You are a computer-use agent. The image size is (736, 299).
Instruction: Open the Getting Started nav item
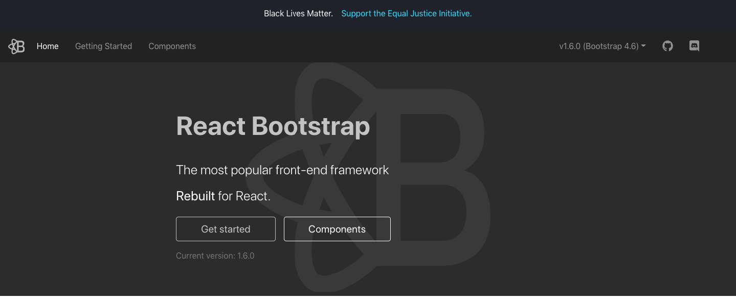(x=103, y=46)
